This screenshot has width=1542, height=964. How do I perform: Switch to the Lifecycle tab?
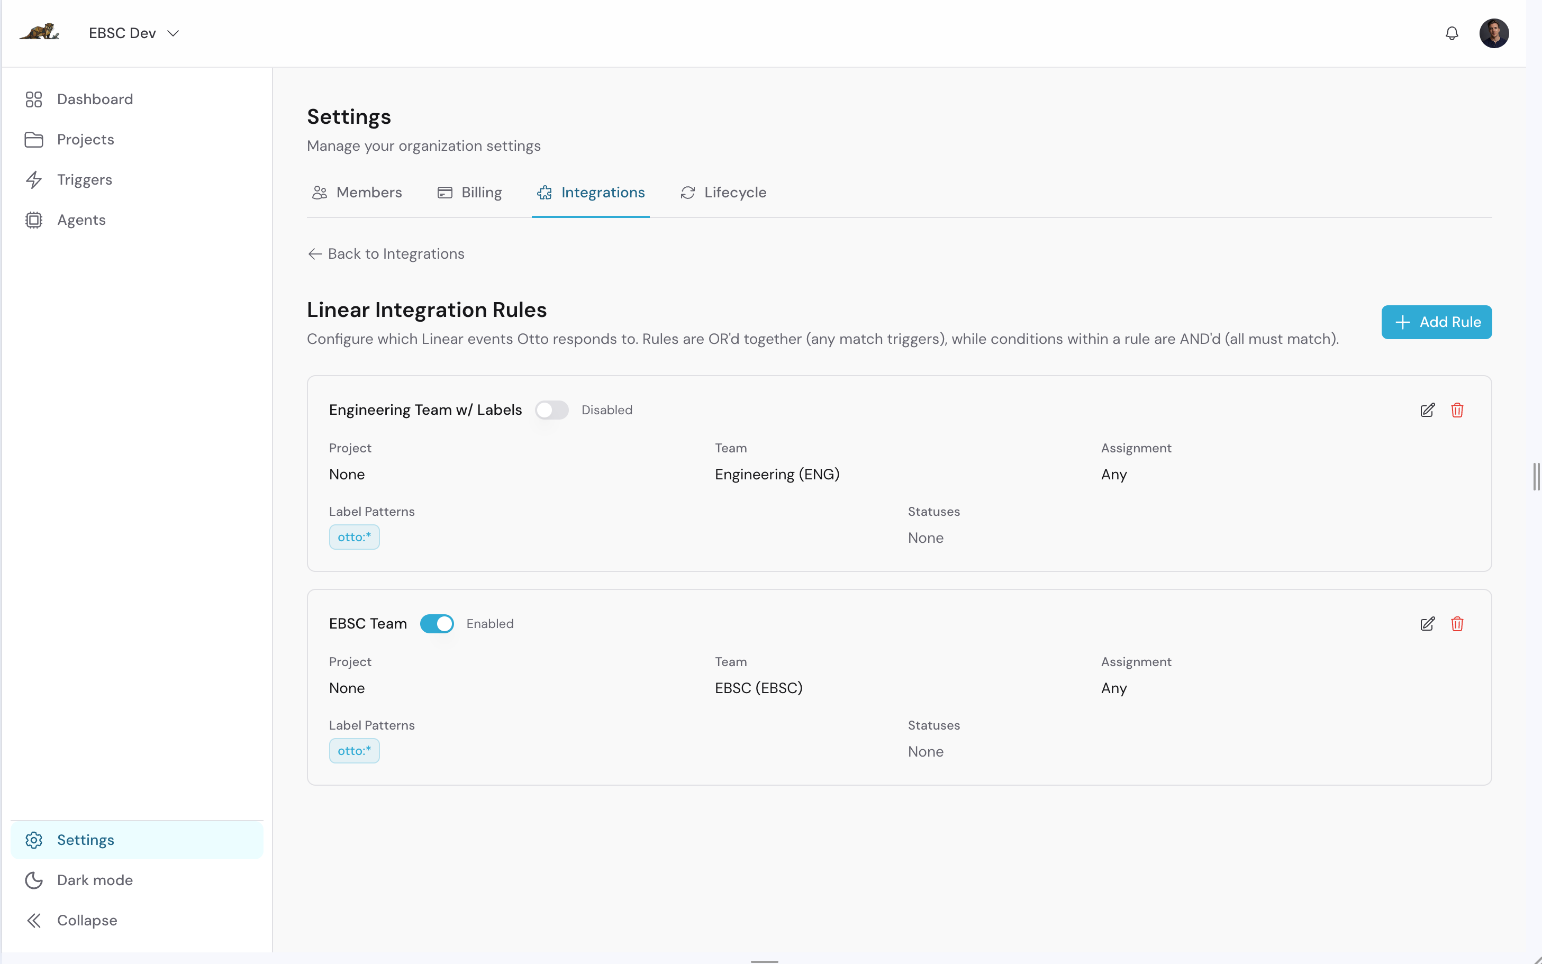(x=723, y=193)
